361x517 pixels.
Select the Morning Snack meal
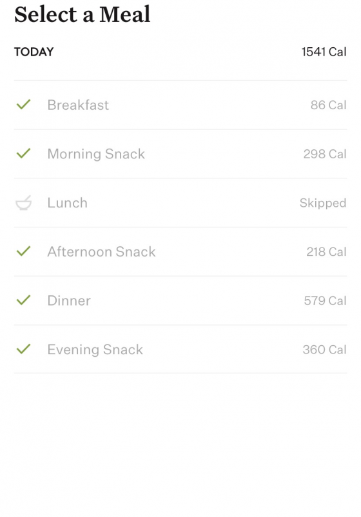[180, 154]
